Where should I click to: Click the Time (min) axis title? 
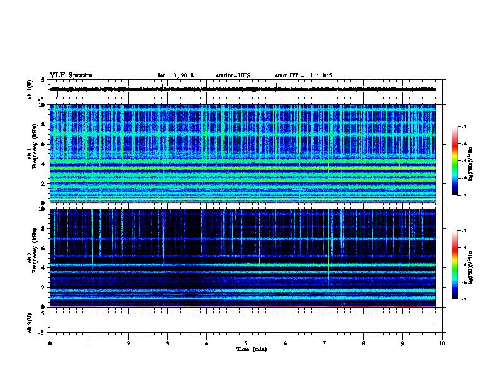tap(252, 349)
